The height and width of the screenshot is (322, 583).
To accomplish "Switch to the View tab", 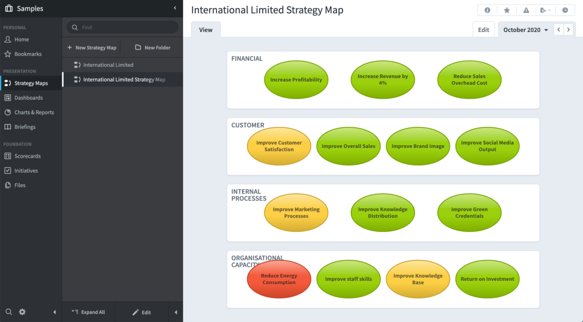I will click(205, 29).
